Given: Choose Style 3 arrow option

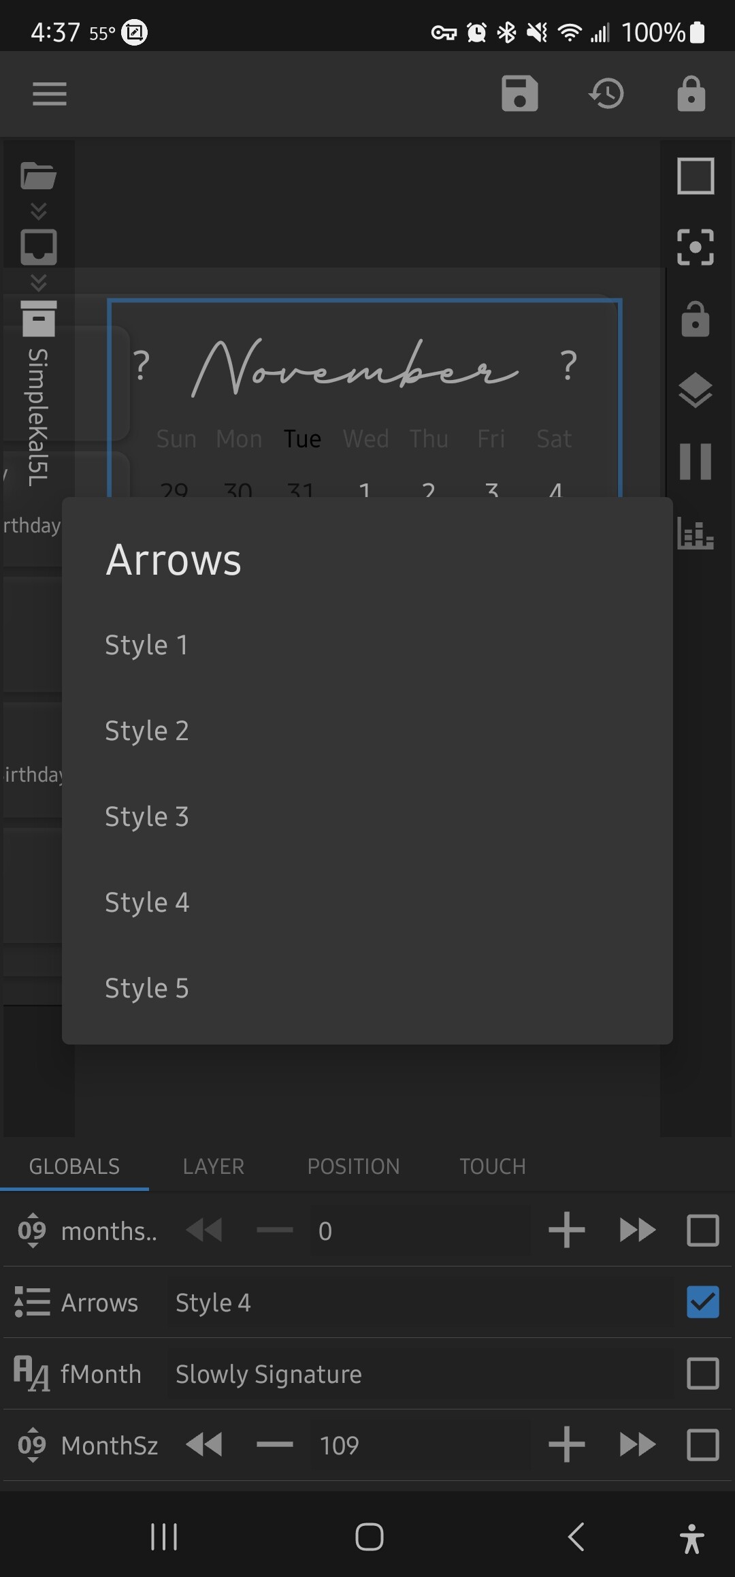Looking at the screenshot, I should [367, 816].
